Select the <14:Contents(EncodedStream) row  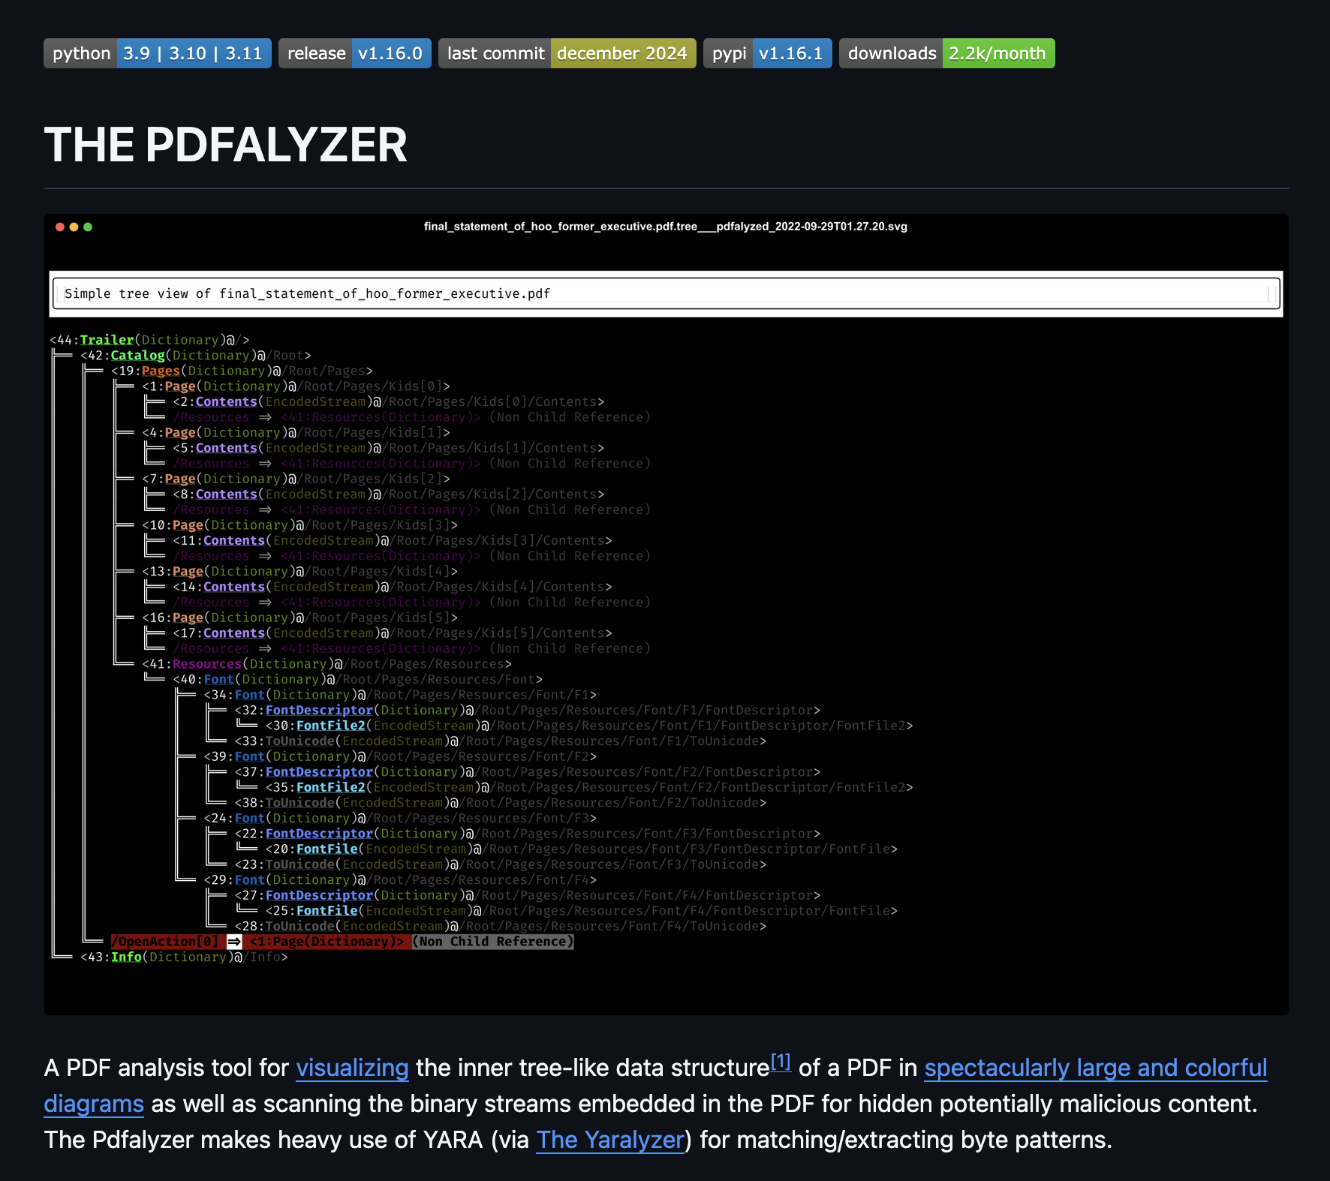pyautogui.click(x=393, y=587)
